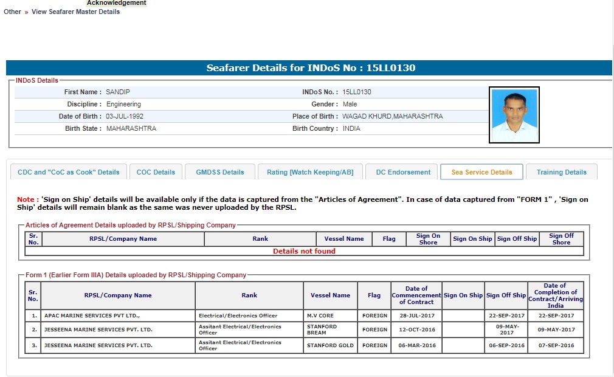
Task: Switch to the COC Details tab
Action: (x=156, y=172)
